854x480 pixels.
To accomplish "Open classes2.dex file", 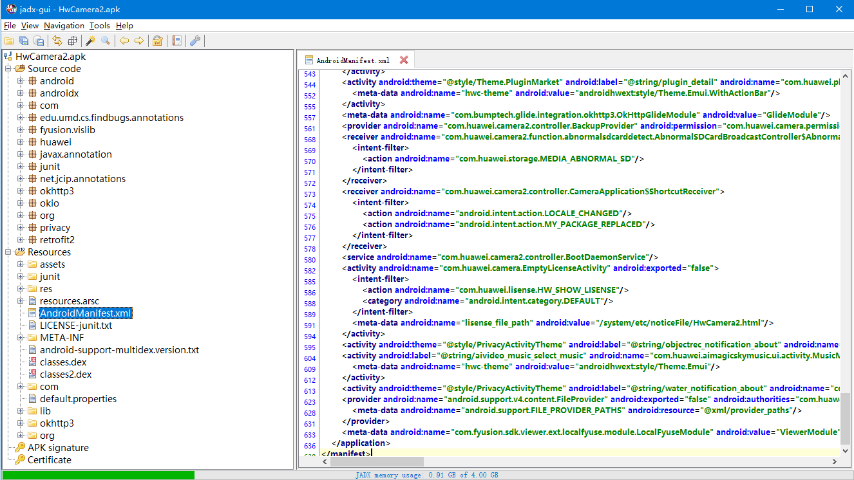I will point(66,374).
